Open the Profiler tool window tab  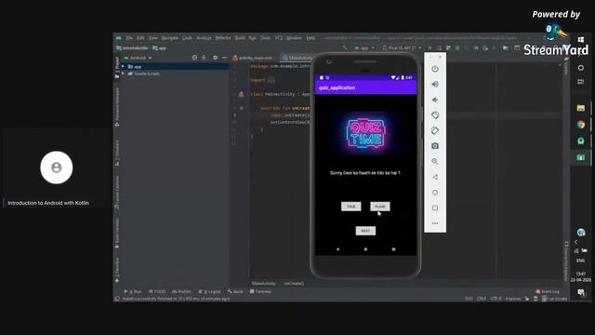coord(181,291)
